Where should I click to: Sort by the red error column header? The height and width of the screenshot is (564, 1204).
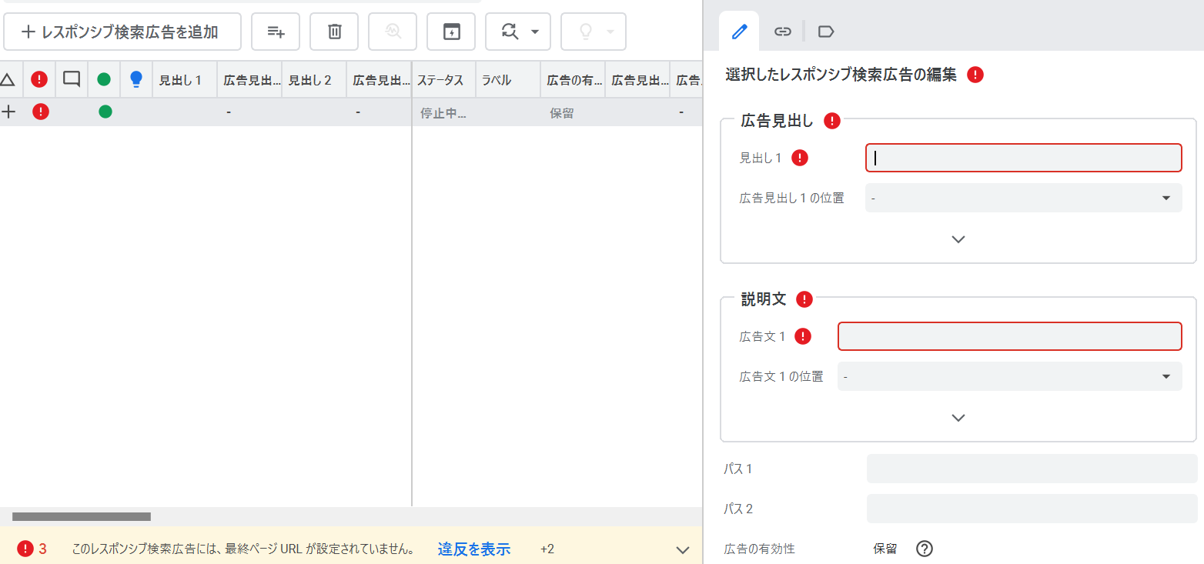39,79
